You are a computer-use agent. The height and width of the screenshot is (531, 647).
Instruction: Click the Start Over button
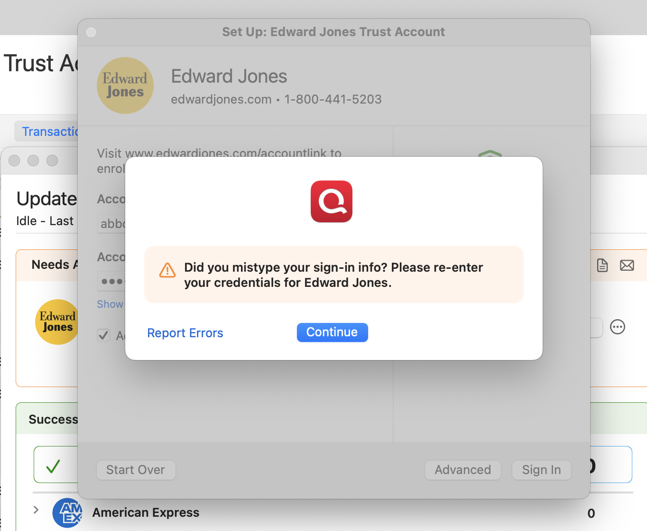point(136,470)
